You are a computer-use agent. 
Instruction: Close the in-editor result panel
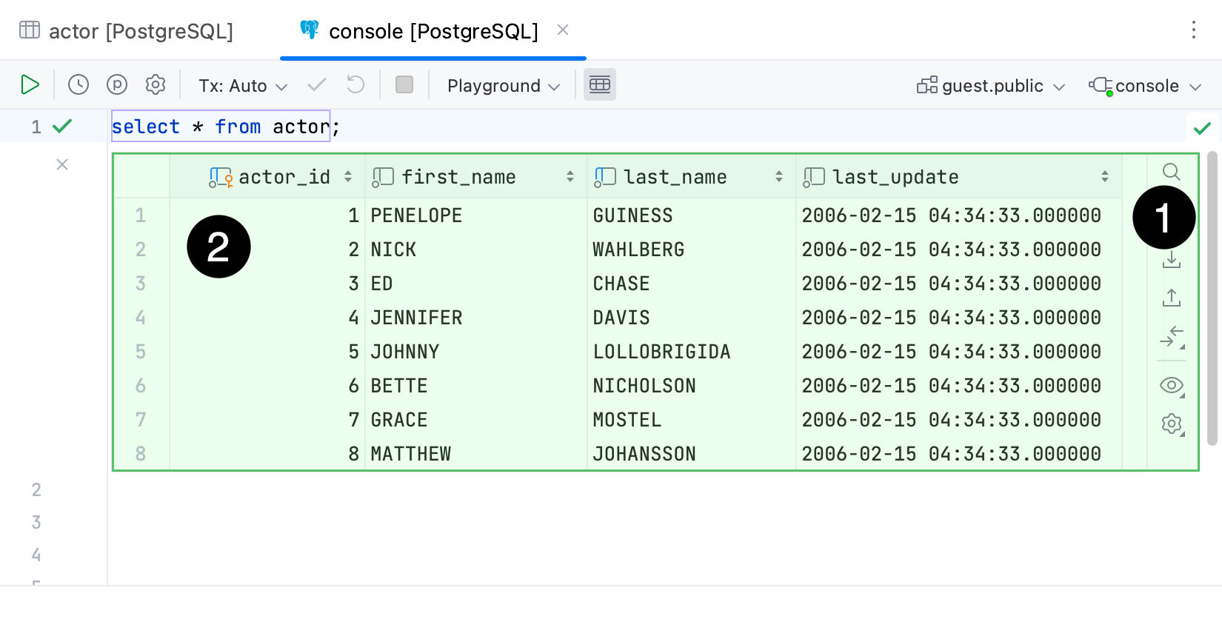[62, 164]
